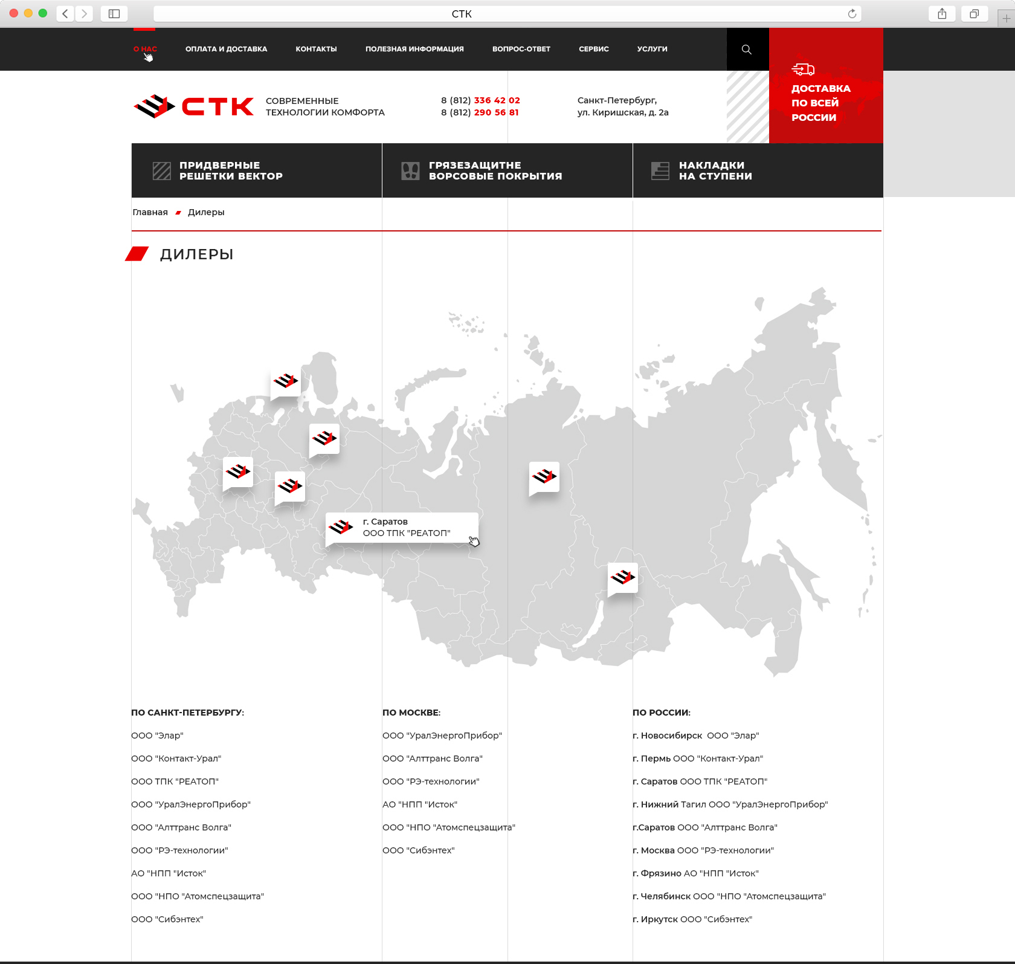
Task: Open the СЕРВИС menu item
Action: [594, 49]
